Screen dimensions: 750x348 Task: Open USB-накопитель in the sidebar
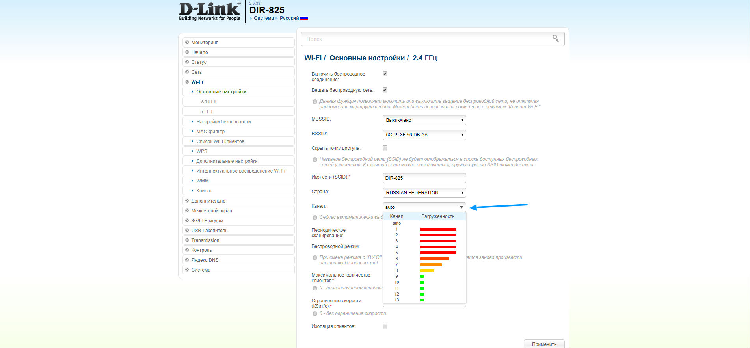(238, 230)
